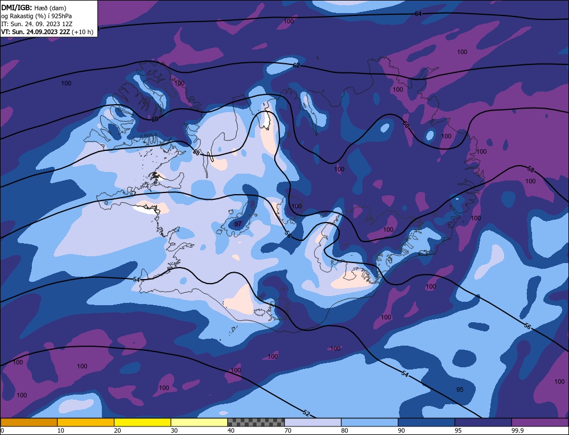Click legend tick label '40'
The image size is (569, 435).
231,430
